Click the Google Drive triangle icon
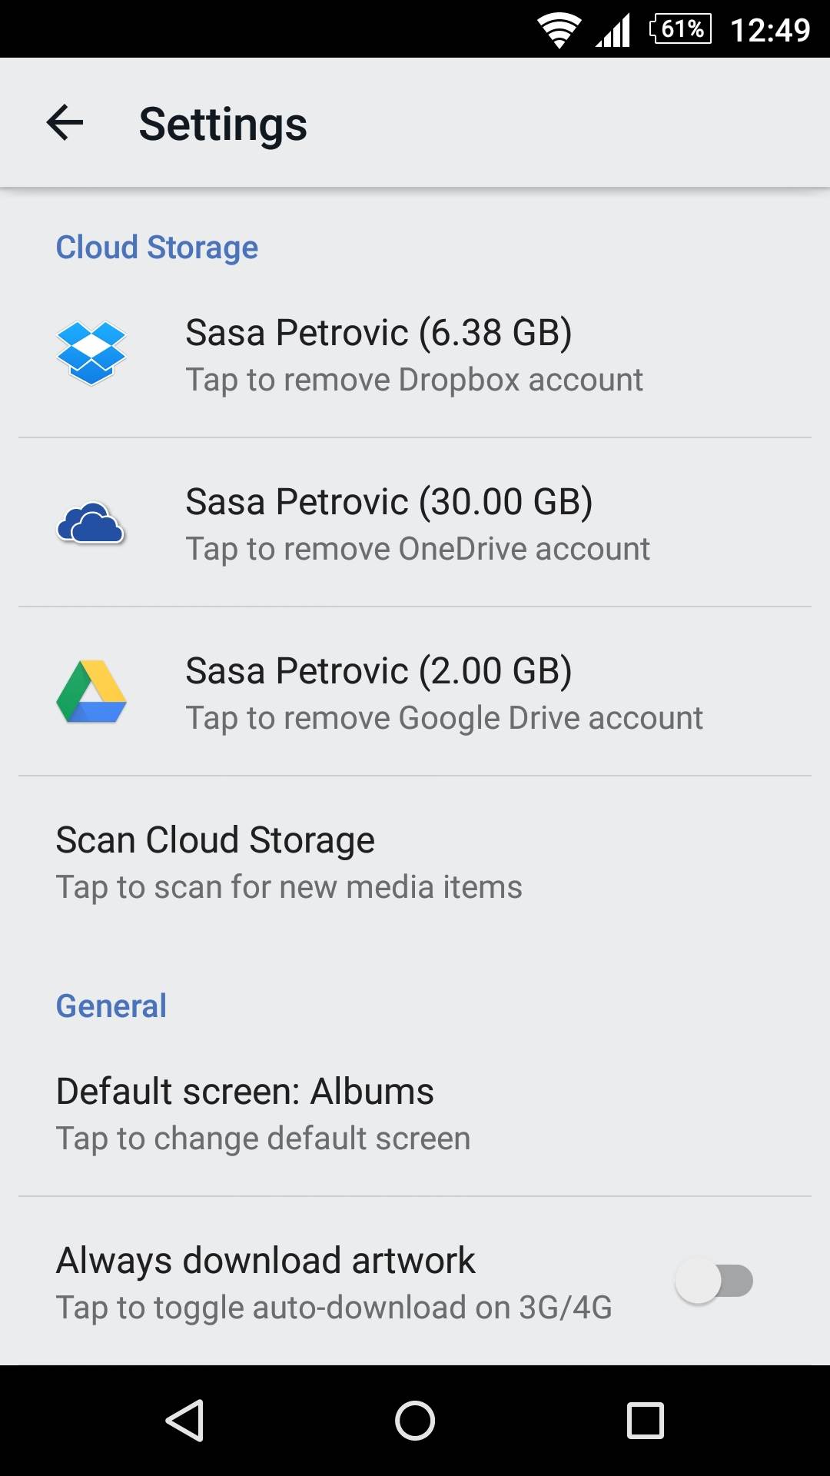 pos(91,692)
